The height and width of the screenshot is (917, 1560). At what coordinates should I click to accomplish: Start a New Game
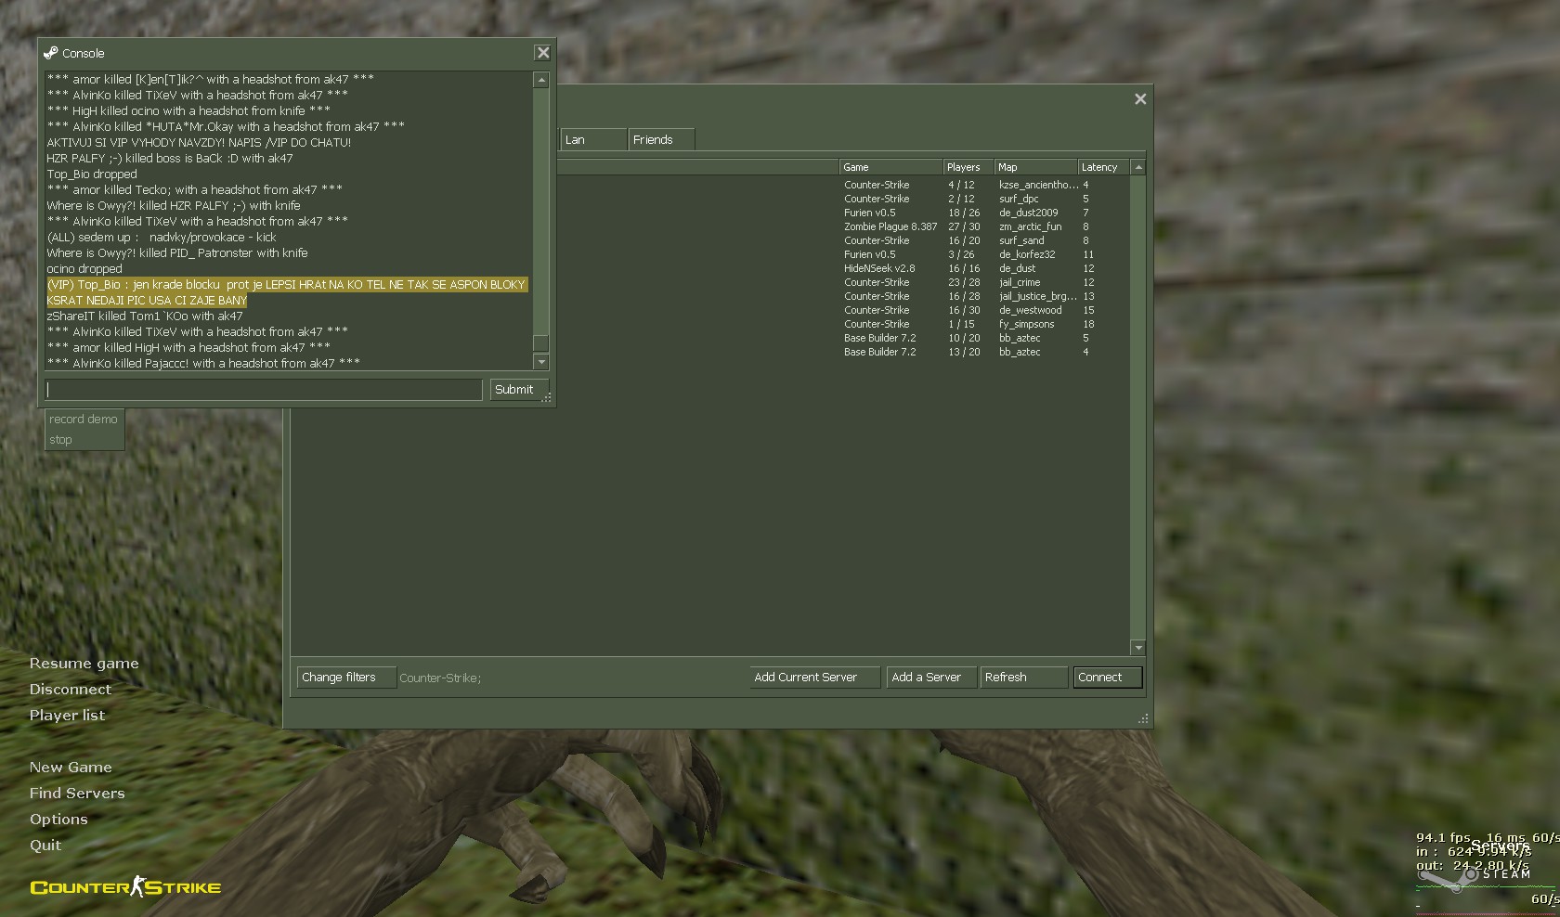pos(71,768)
